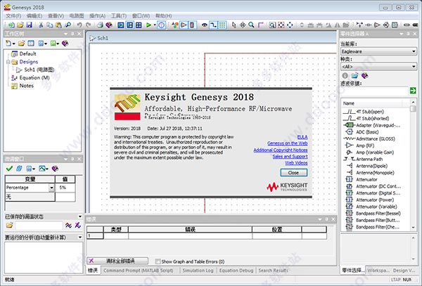Open the run simulation dropdown arrow
The width and height of the screenshot is (422, 286).
tap(155, 25)
